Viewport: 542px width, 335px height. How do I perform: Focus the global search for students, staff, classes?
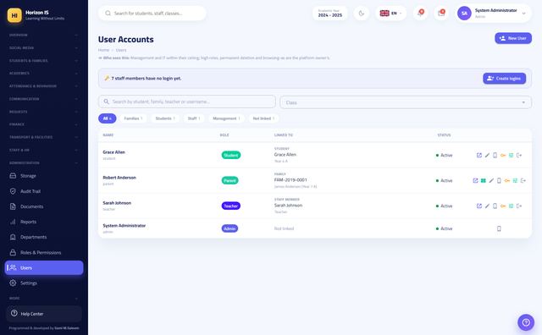click(152, 14)
